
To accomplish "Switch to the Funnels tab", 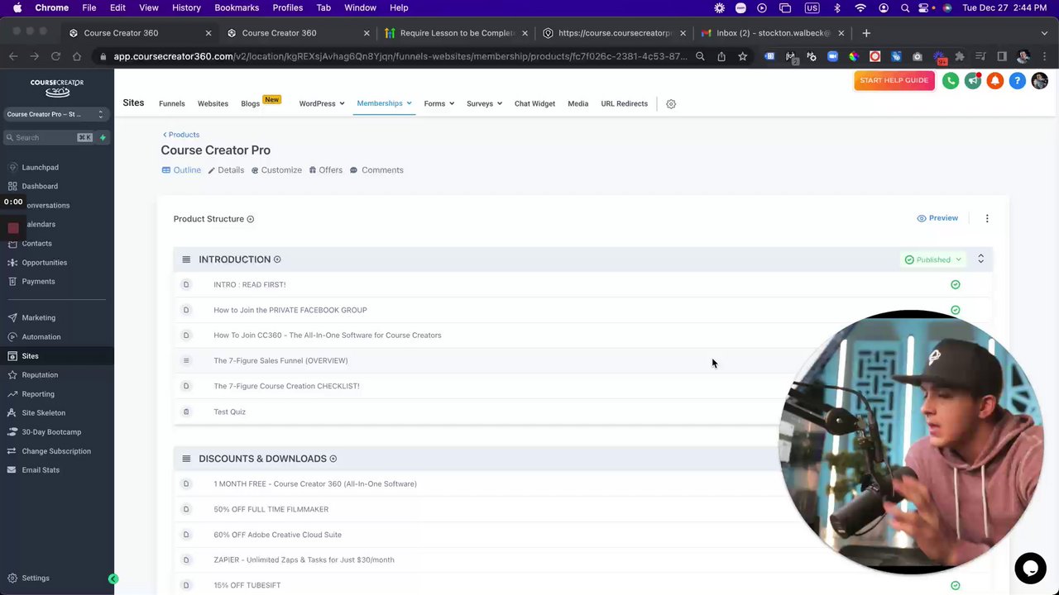I will 172,104.
